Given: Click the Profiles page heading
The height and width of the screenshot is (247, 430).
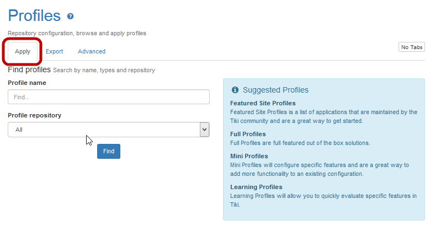Looking at the screenshot, I should point(34,15).
